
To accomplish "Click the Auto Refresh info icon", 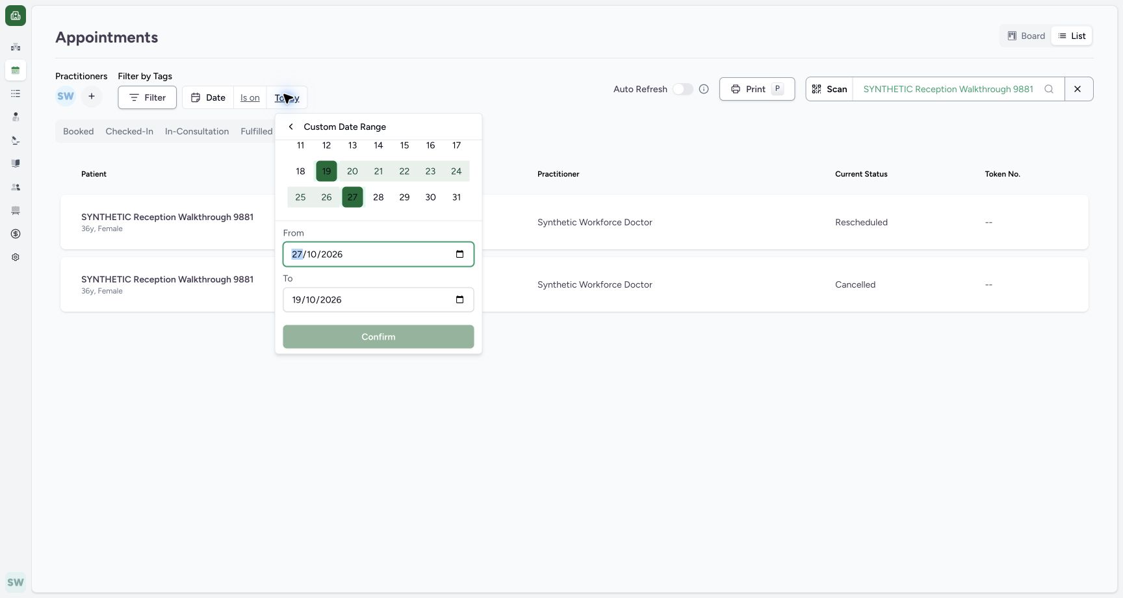I will [704, 89].
